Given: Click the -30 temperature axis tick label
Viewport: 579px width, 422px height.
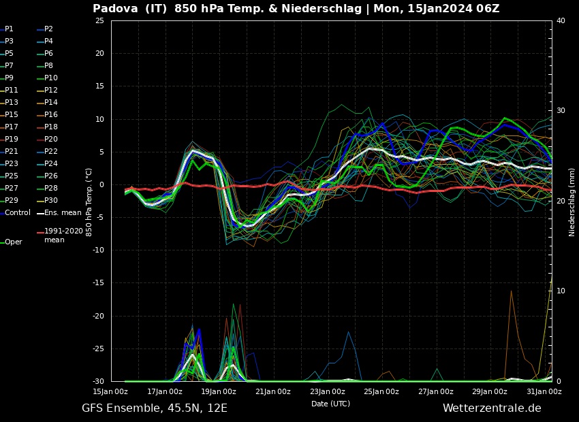Looking at the screenshot, I should 98,381.
